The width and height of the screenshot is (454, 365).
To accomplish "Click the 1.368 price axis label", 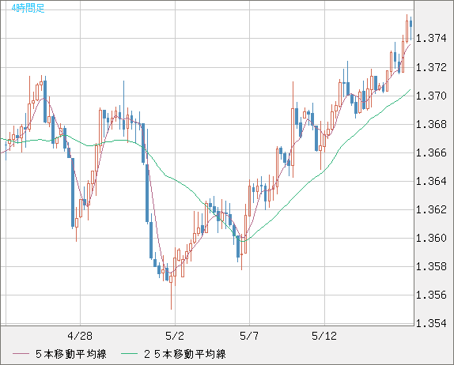I will coord(431,124).
